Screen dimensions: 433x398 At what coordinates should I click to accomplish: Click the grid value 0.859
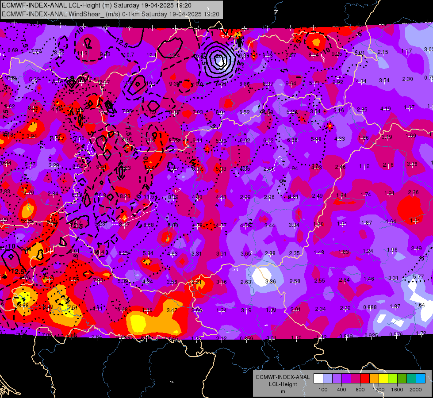click(247, 338)
